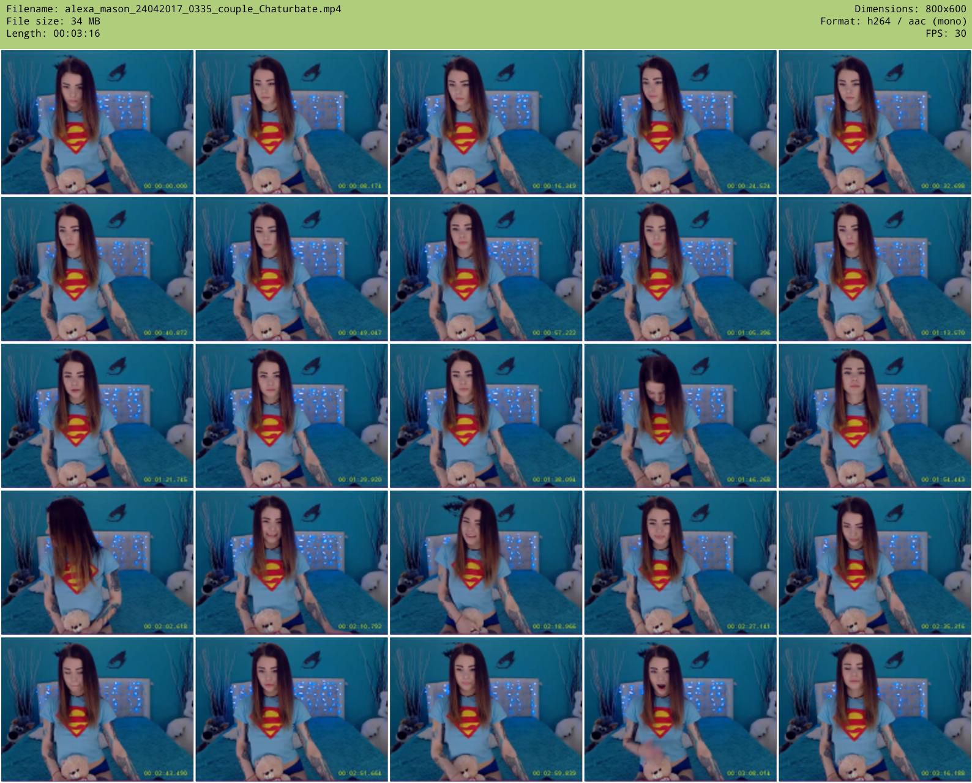Viewport: 972px width, 783px height.
Task: Open the frame stamped 00:01:54.443
Action: tap(875, 416)
